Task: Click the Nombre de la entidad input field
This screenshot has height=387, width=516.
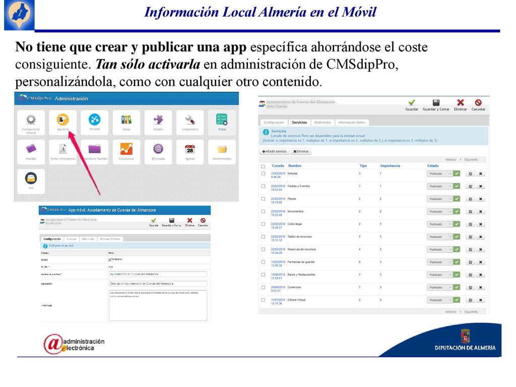Action: [x=158, y=274]
